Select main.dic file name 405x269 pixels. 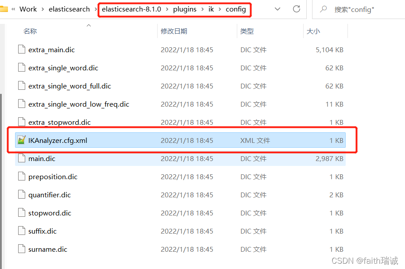pyautogui.click(x=42, y=158)
